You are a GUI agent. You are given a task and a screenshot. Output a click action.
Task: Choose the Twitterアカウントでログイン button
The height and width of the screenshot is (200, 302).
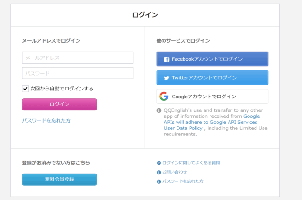pos(212,78)
